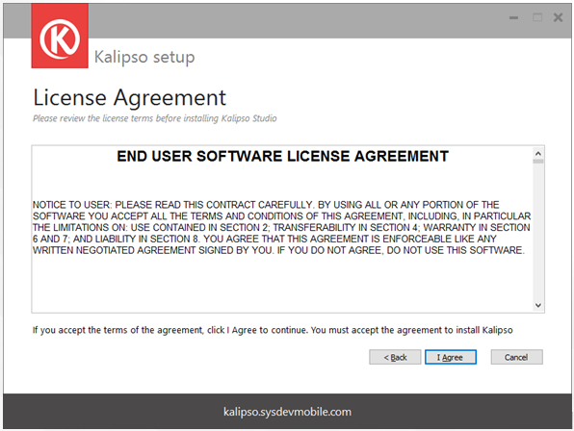Image resolution: width=574 pixels, height=431 pixels.
Task: Minimize the Kalipso setup window
Action: point(513,17)
